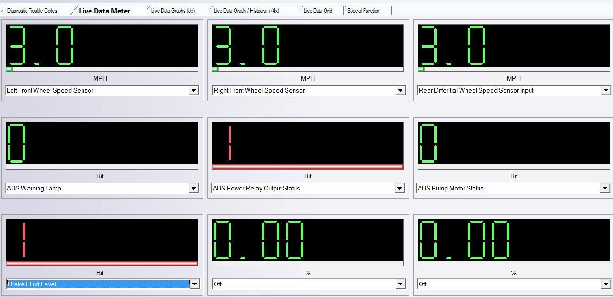The width and height of the screenshot is (613, 297).
Task: Select Live Data Graph / Histogram (4x) tab
Action: [246, 11]
